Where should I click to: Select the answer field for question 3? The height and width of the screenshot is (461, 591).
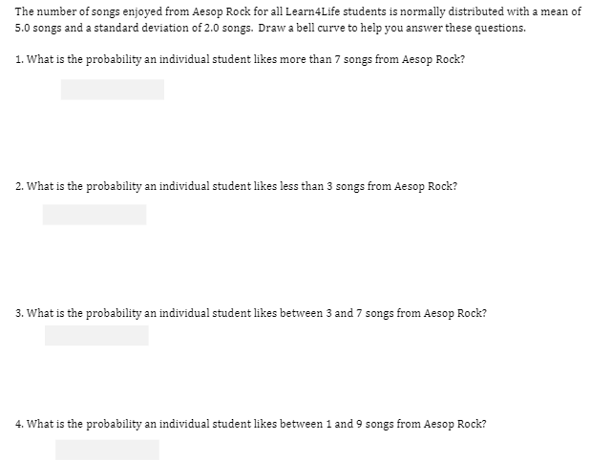tap(96, 336)
